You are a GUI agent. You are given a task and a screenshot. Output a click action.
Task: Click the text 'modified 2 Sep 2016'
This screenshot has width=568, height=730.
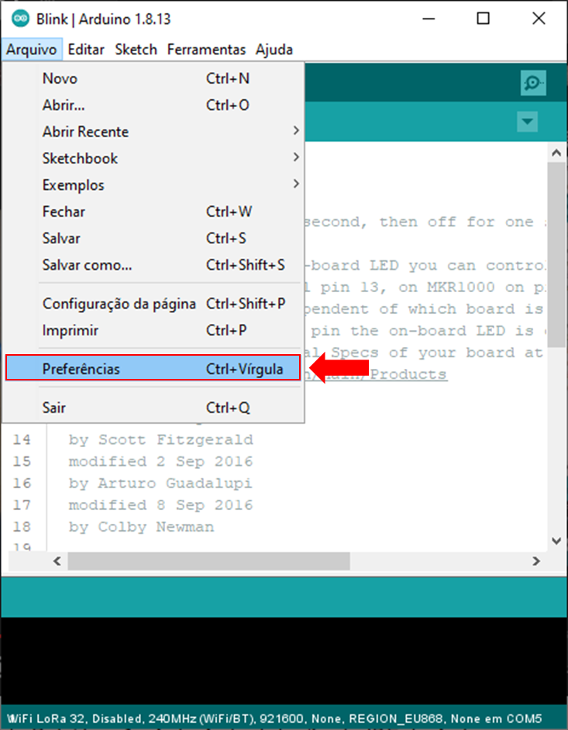(x=161, y=461)
